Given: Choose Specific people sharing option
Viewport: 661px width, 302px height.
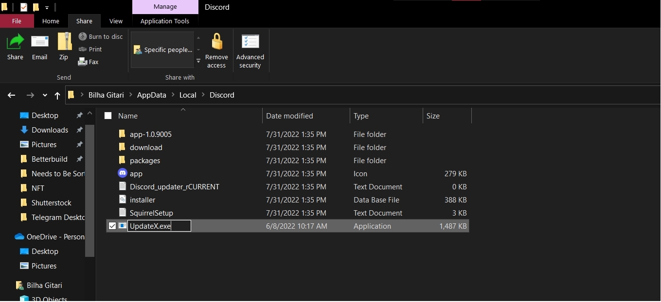Looking at the screenshot, I should pyautogui.click(x=163, y=50).
